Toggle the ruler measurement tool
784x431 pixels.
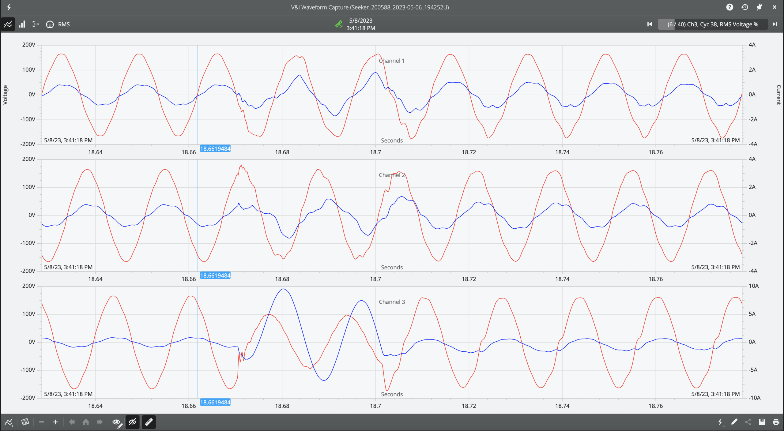coord(149,422)
